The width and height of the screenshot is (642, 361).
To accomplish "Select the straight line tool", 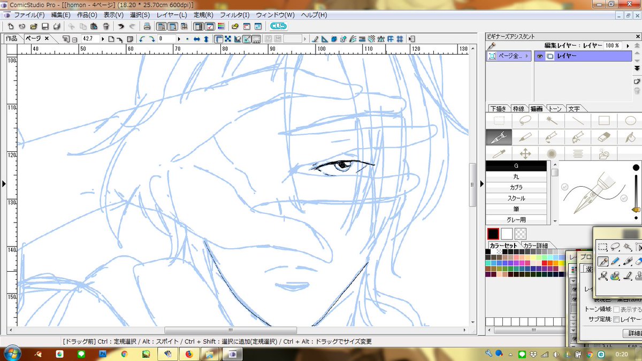I will [x=577, y=121].
